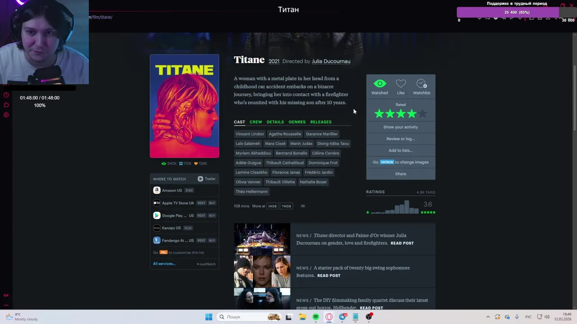Screen dimensions: 577x324
Task: Click the Fandango At Home icon
Action: 156,240
